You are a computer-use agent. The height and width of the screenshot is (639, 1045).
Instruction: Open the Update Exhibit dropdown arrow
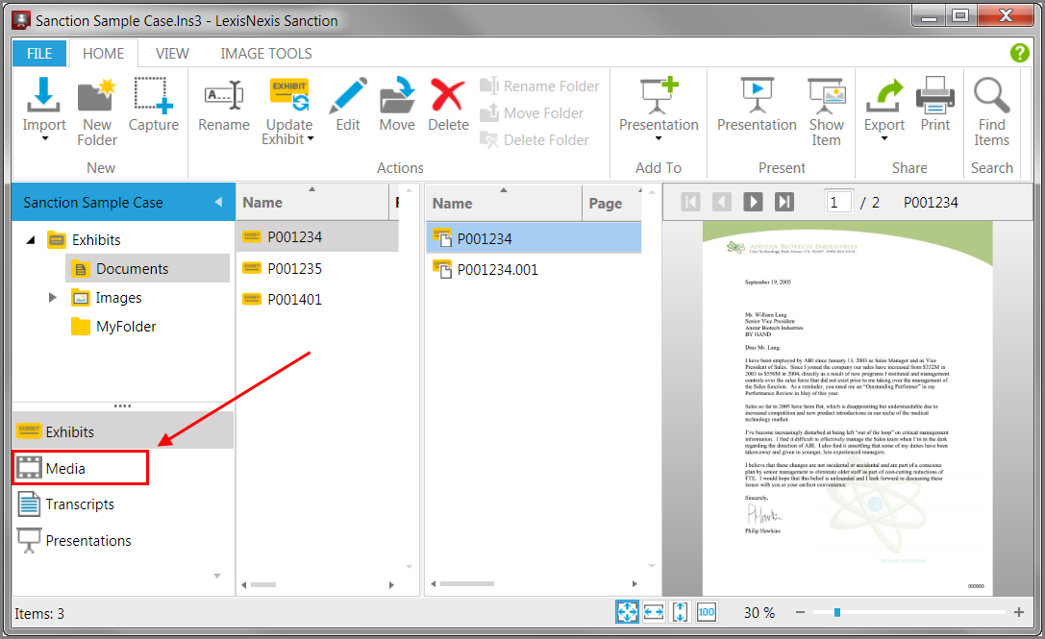point(311,139)
